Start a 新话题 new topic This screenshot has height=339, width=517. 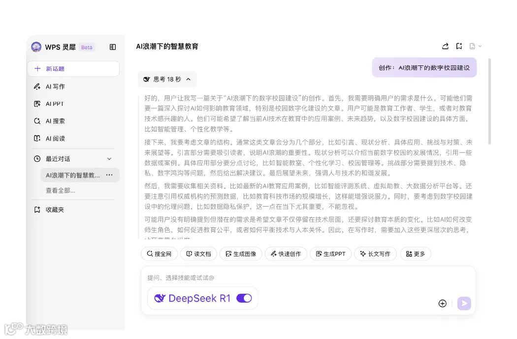pos(73,68)
